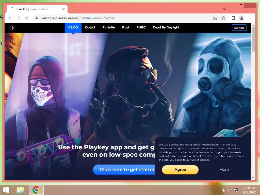Select the Dota 2 tab
Viewport: 260px width, 195px height.
pyautogui.click(x=90, y=27)
